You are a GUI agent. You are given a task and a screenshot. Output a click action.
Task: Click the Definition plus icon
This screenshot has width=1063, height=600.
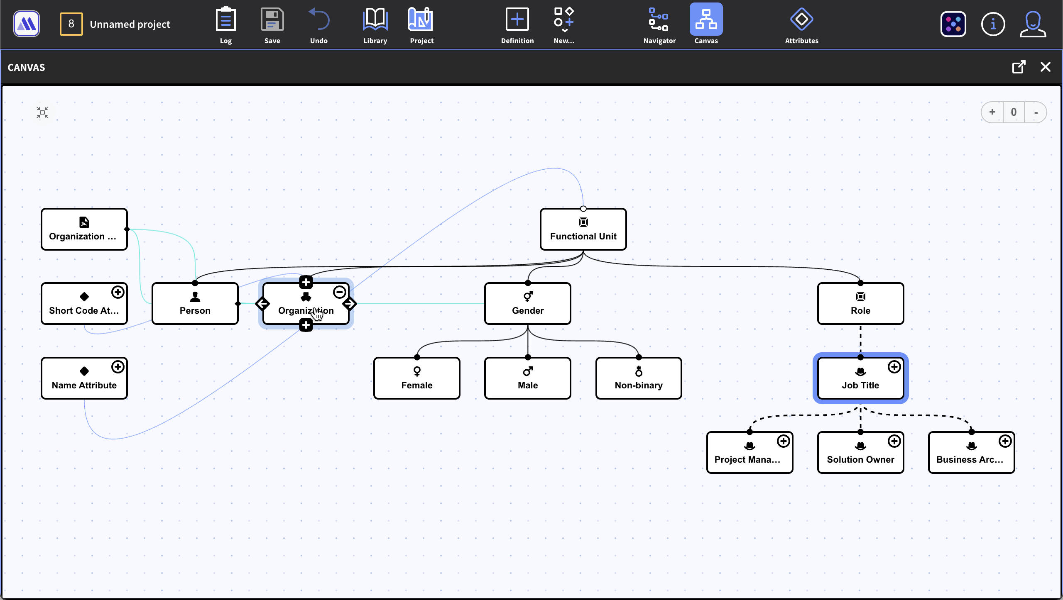pyautogui.click(x=517, y=20)
